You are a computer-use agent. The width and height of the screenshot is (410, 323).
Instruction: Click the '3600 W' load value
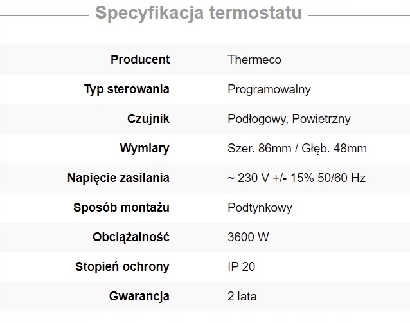(x=248, y=237)
